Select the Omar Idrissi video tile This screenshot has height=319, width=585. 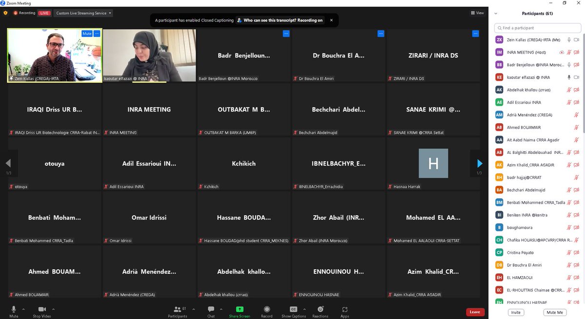149,218
